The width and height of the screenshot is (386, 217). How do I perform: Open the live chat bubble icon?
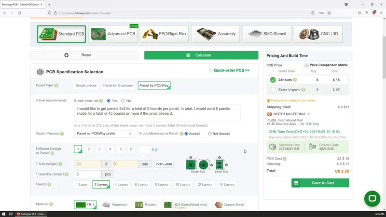pyautogui.click(x=372, y=199)
